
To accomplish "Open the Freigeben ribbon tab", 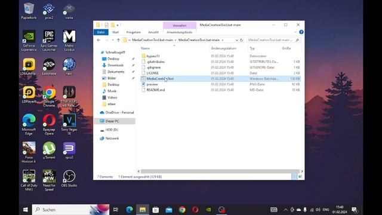I will pos(134,32).
